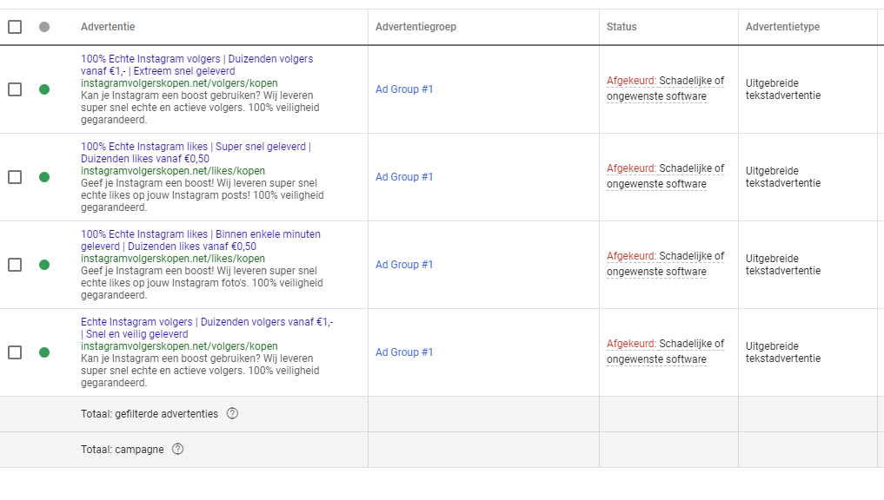Click 'Uitgebreide tekstadvertentie' in 'Extreem snel geleverd' row
This screenshot has height=500, width=884.
[x=783, y=89]
